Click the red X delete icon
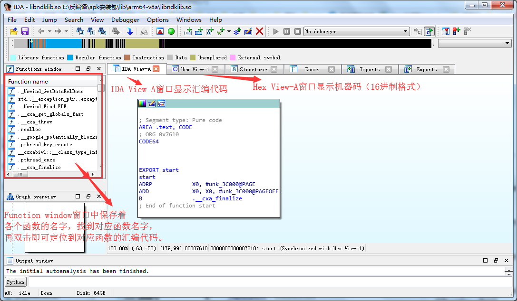Viewport: 517px width, 301px height. pyautogui.click(x=260, y=31)
